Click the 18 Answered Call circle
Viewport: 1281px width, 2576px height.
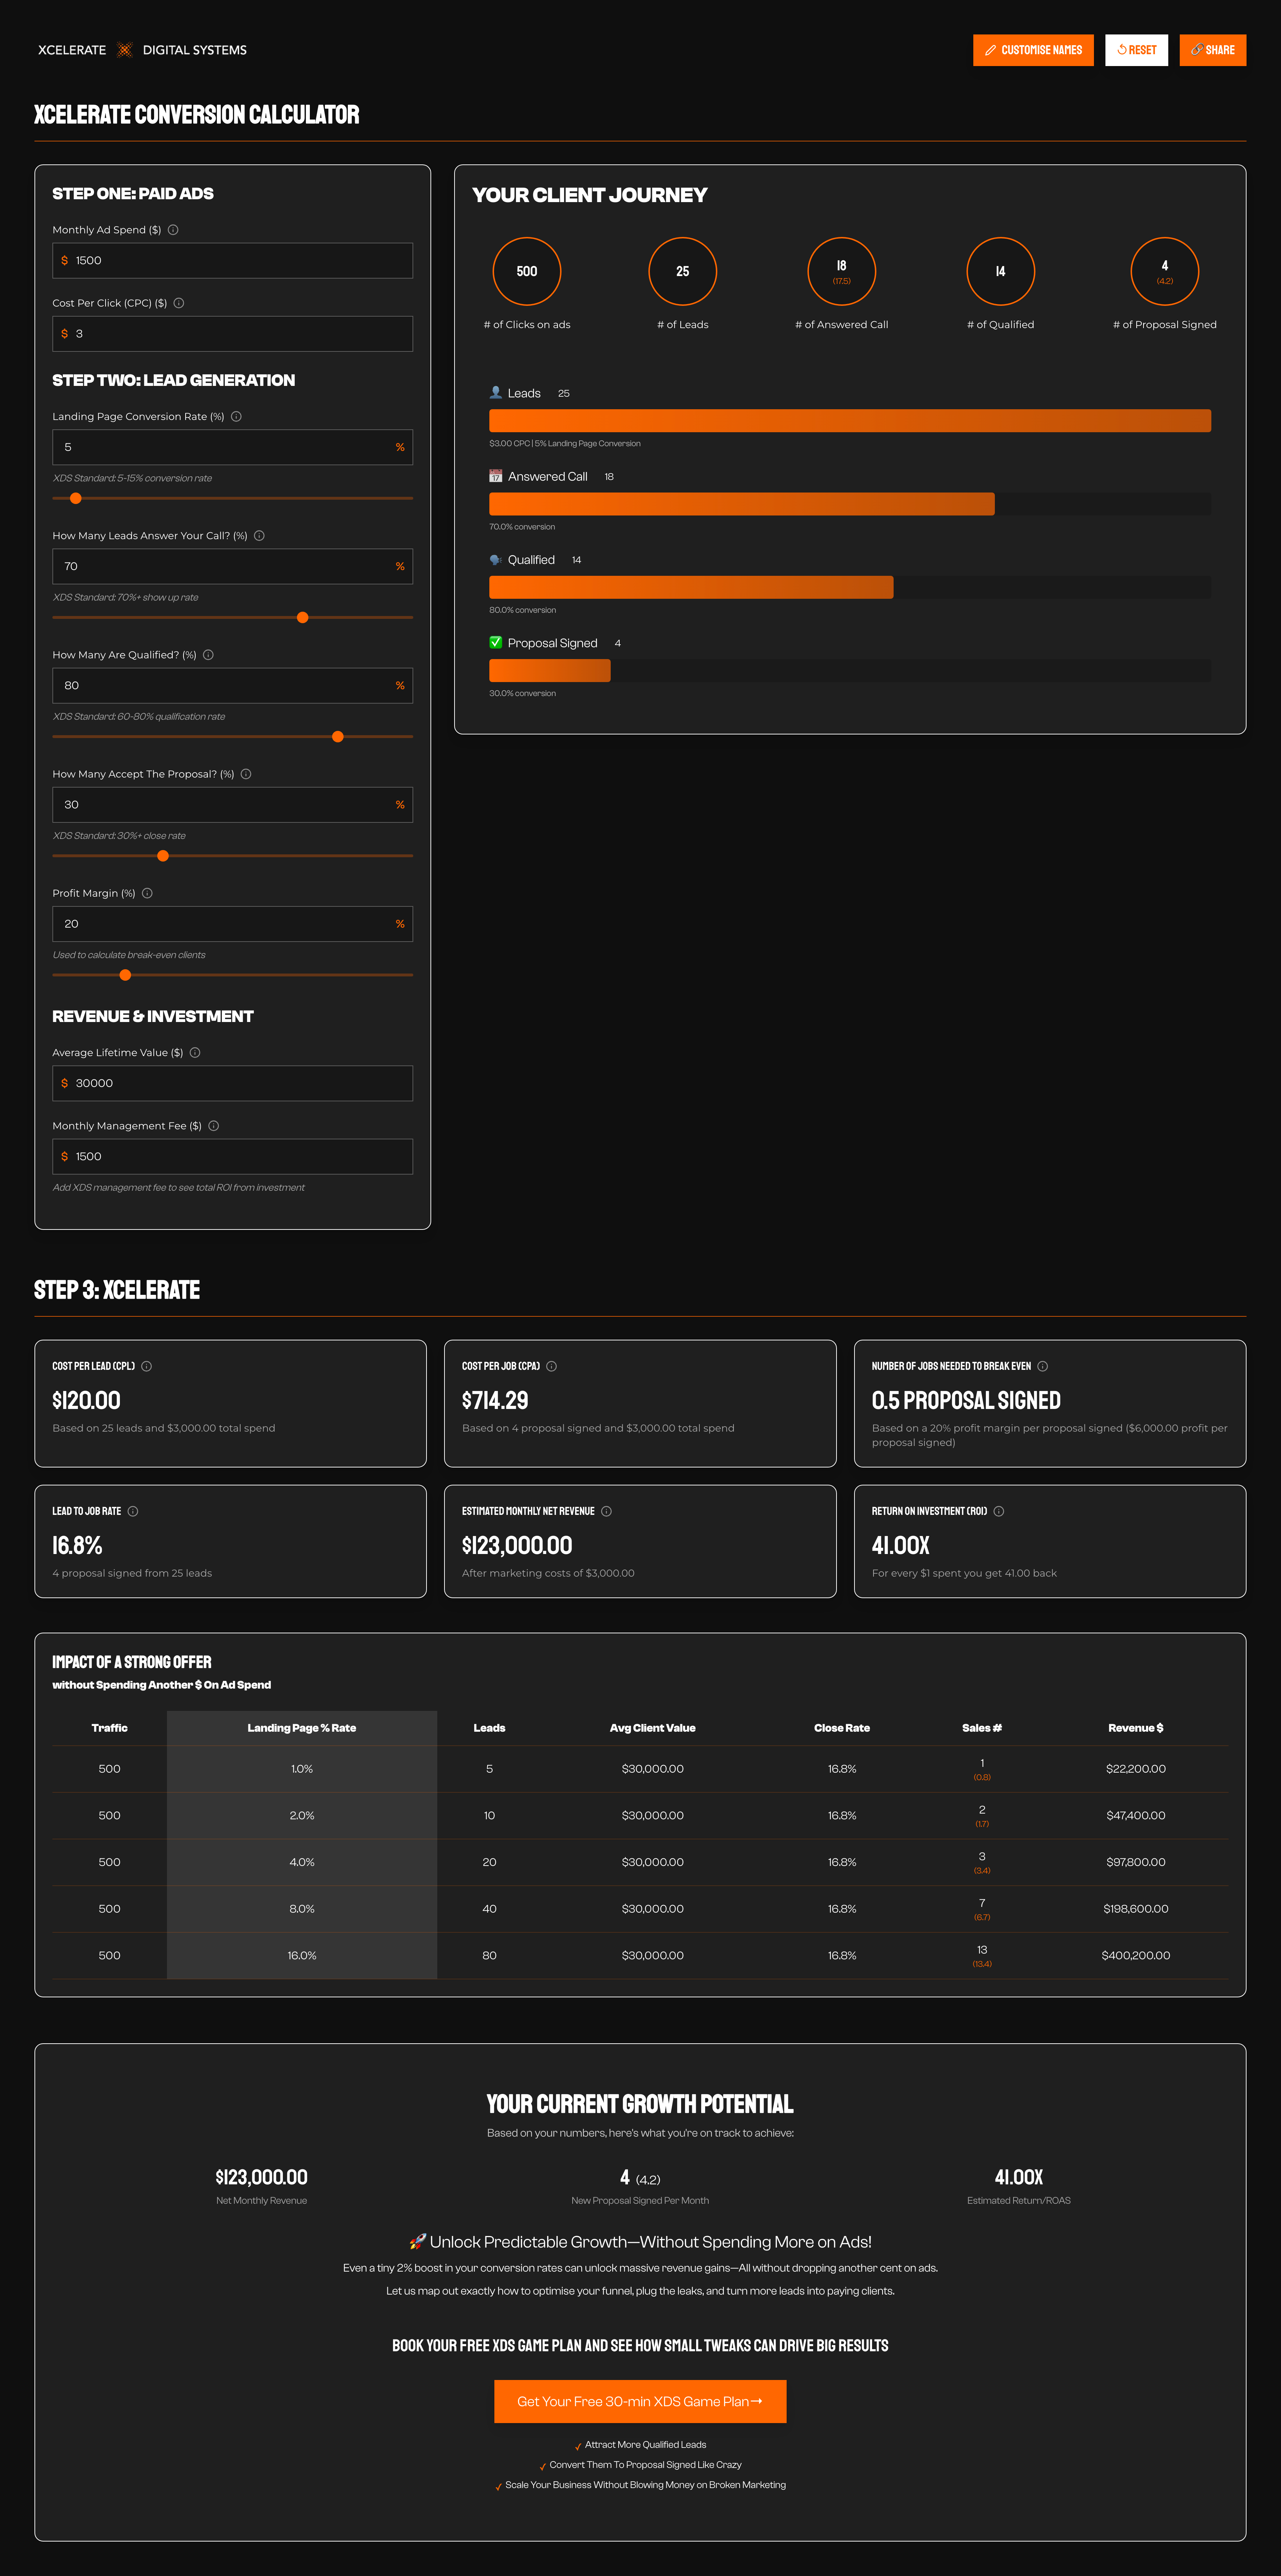point(842,271)
